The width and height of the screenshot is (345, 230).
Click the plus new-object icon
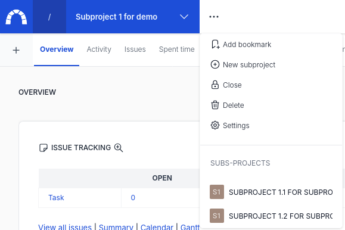pos(16,50)
